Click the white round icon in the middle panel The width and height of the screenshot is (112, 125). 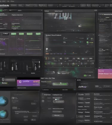47,49
